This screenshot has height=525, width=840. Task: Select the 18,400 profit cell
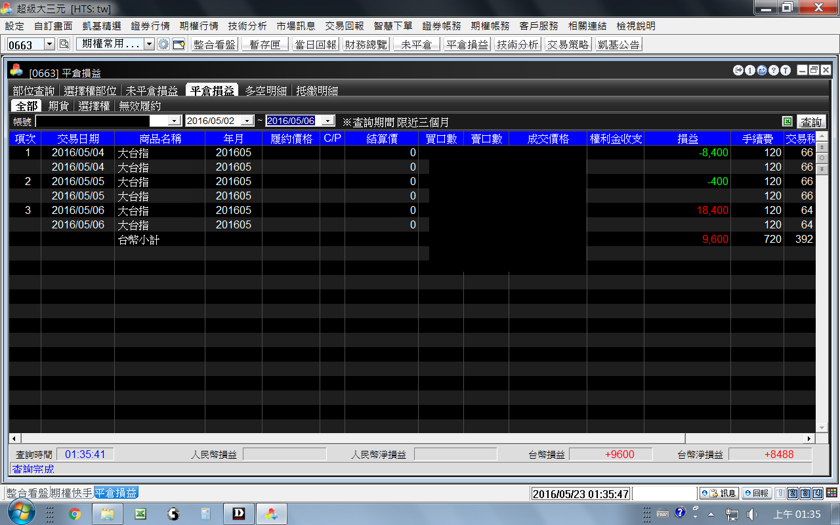tap(687, 210)
